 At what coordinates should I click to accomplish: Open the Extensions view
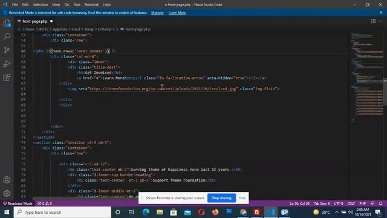click(x=7, y=78)
